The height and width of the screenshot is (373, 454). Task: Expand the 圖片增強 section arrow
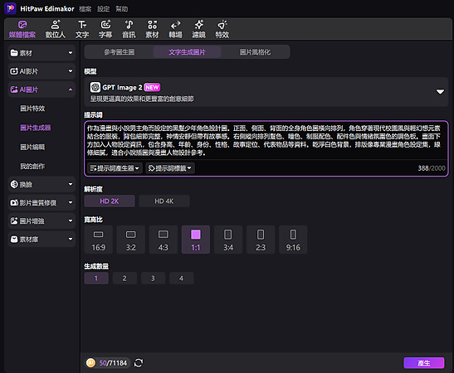pyautogui.click(x=71, y=221)
